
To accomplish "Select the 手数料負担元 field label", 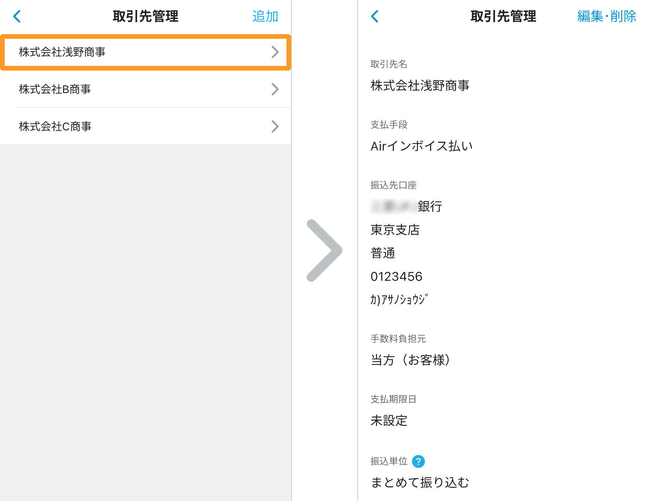I will [x=398, y=339].
